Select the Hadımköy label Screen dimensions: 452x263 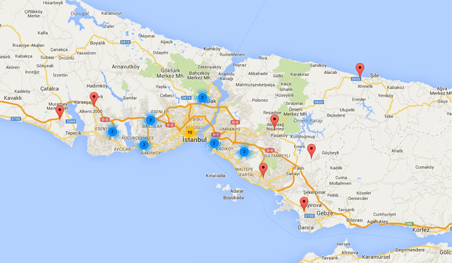[97, 86]
